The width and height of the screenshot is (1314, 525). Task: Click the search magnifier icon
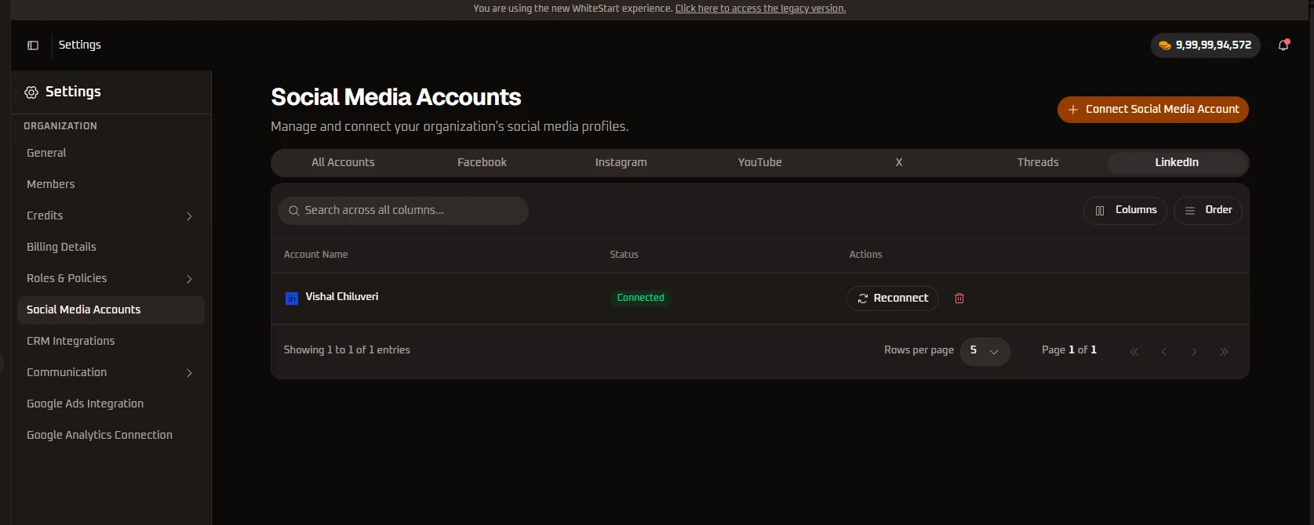(x=294, y=211)
